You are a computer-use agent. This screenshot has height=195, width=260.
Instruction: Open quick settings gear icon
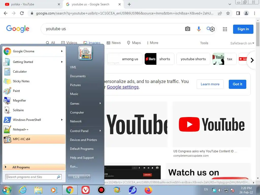[212, 29]
